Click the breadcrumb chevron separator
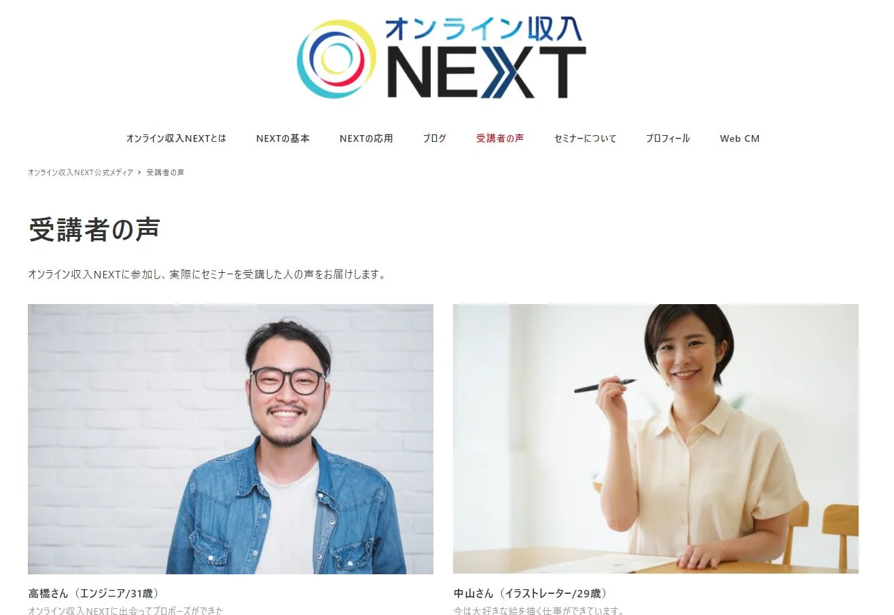The width and height of the screenshot is (894, 615). click(x=139, y=172)
